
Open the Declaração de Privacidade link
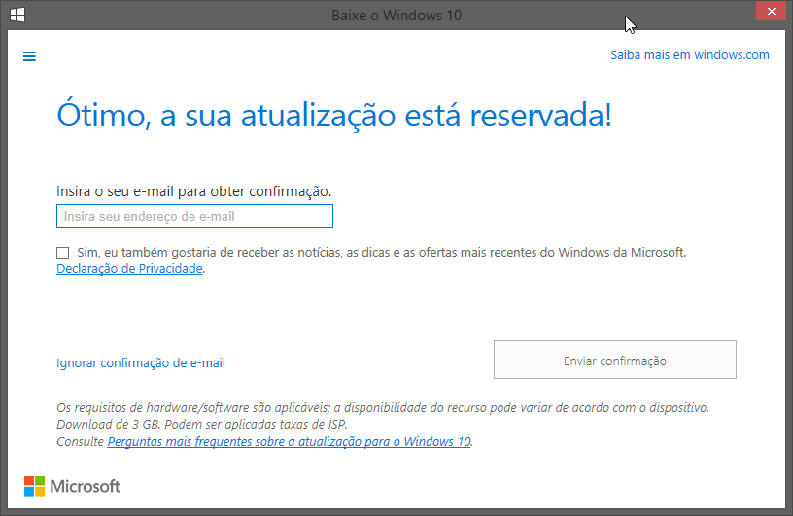pos(129,268)
